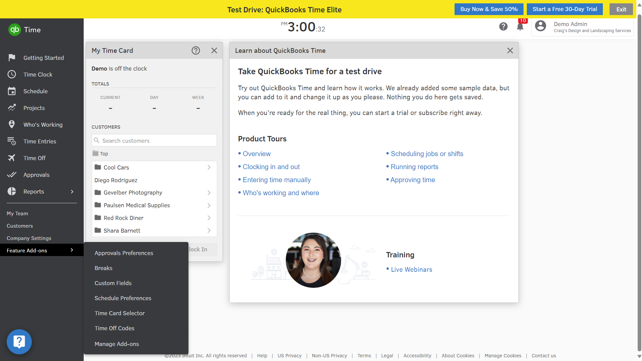This screenshot has height=361, width=642.
Task: Open Clocking in and out tour
Action: click(x=271, y=167)
